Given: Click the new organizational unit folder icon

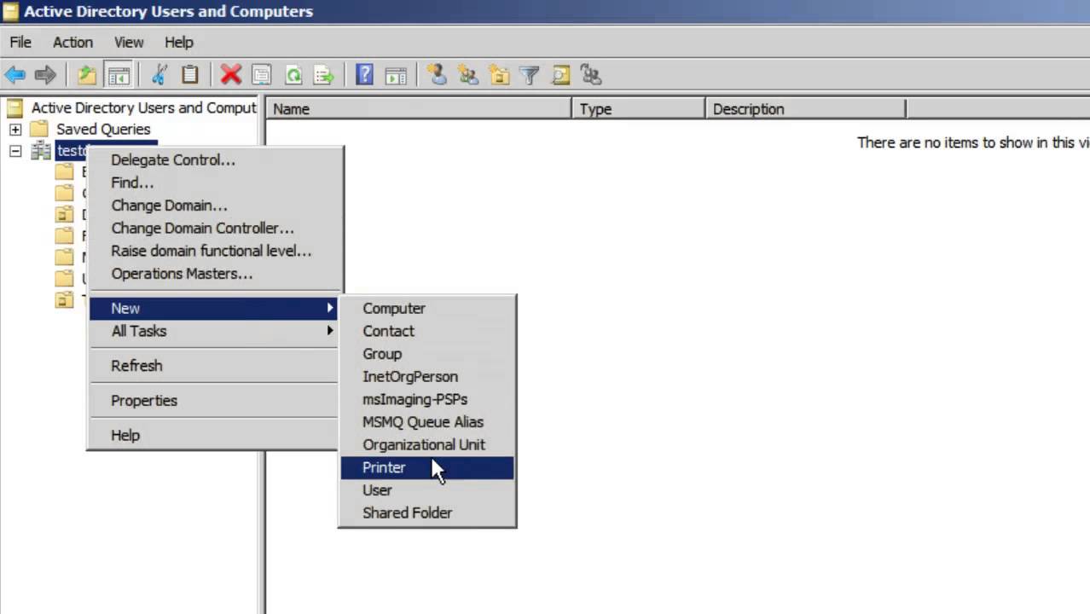Looking at the screenshot, I should [x=499, y=75].
